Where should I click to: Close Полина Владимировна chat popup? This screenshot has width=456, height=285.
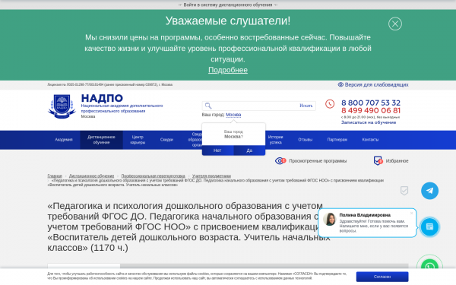click(x=411, y=213)
